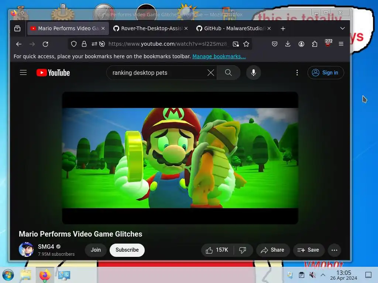Screen dimensions: 378x283
Task: Toggle picture-in-picture from address bar
Action: tap(236, 44)
